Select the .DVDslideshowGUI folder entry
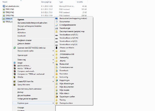The width and height of the screenshot is (155, 111). pos(67,54)
